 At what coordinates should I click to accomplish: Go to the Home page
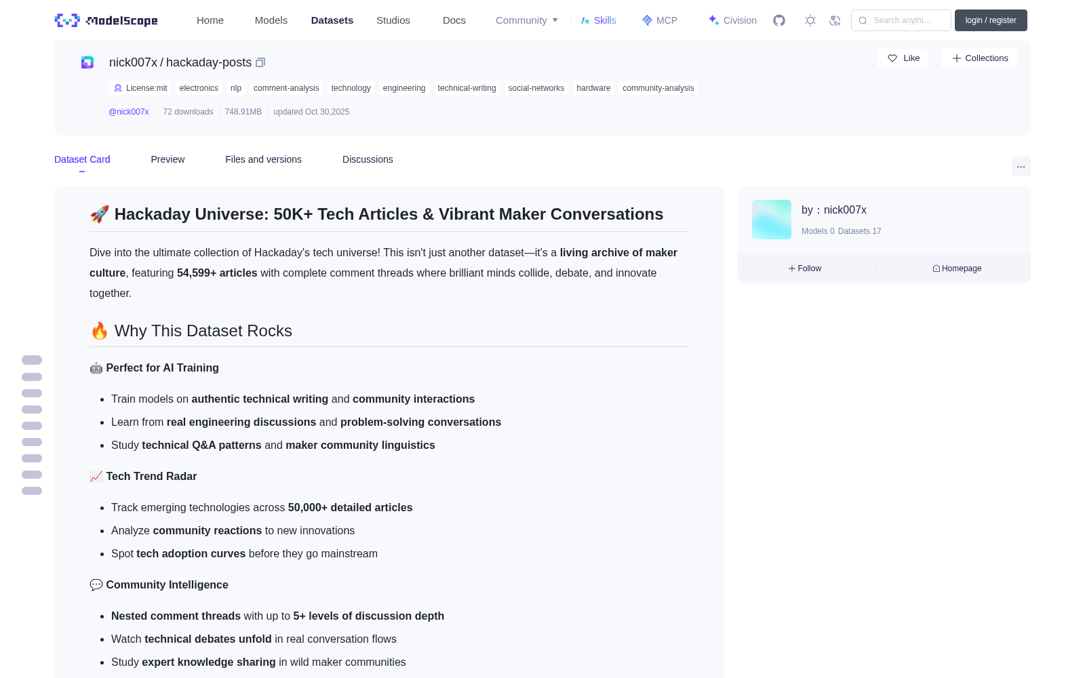tap(210, 20)
